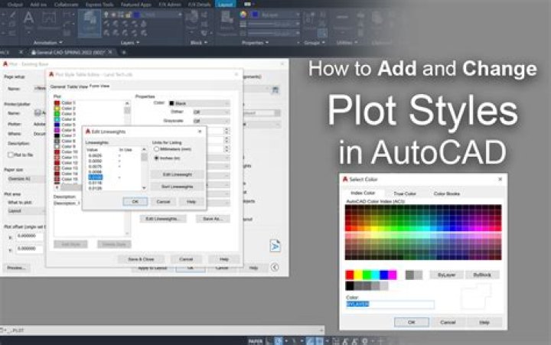Click the Save & Close button
Image resolution: width=551 pixels, height=345 pixels.
pos(141,259)
